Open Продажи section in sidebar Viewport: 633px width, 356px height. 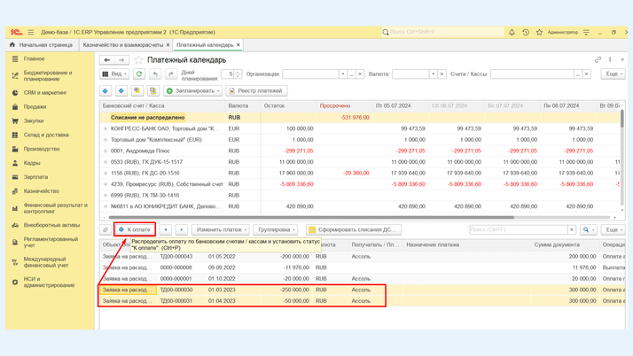35,106
